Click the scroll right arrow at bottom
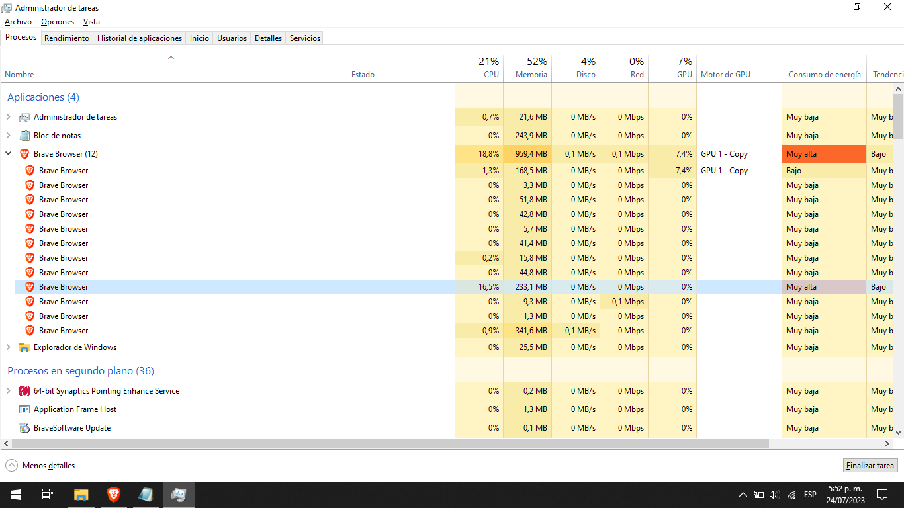 click(887, 444)
